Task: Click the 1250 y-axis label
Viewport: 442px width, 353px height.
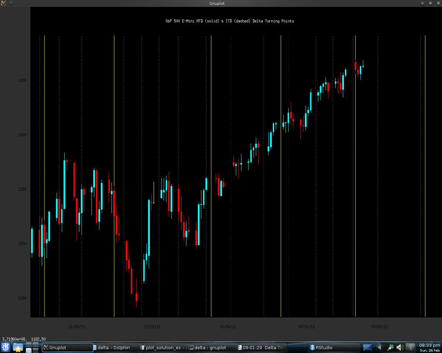Action: [22, 189]
